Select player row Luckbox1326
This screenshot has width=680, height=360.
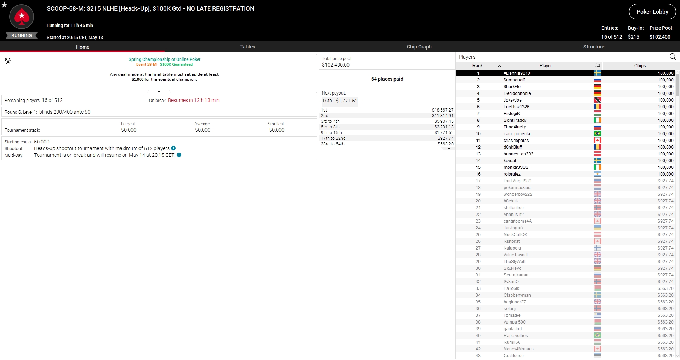[x=566, y=107]
